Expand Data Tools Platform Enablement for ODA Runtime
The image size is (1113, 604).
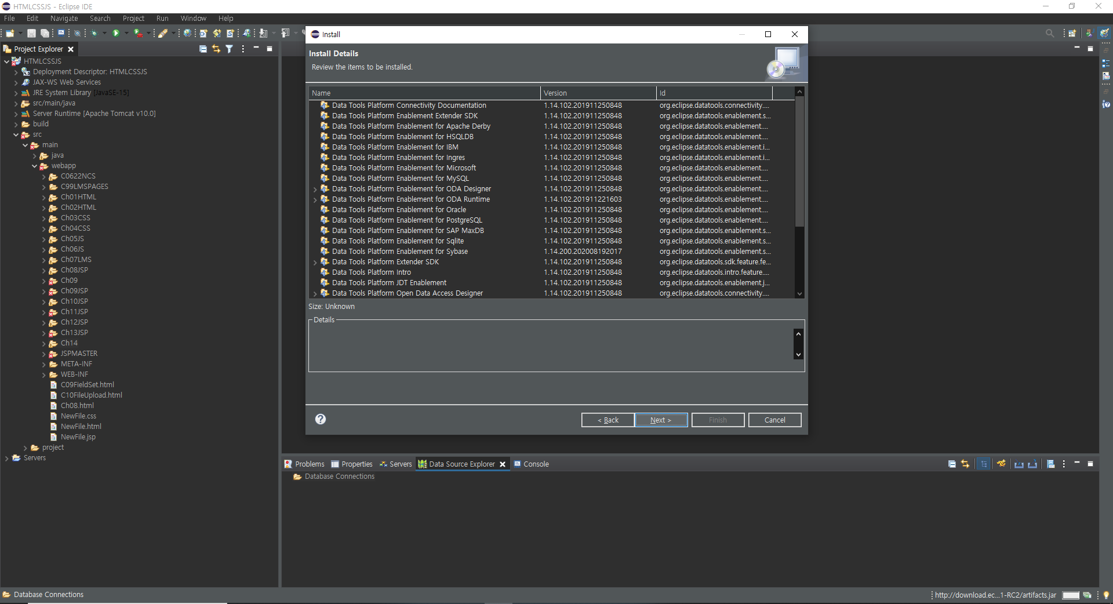click(315, 199)
